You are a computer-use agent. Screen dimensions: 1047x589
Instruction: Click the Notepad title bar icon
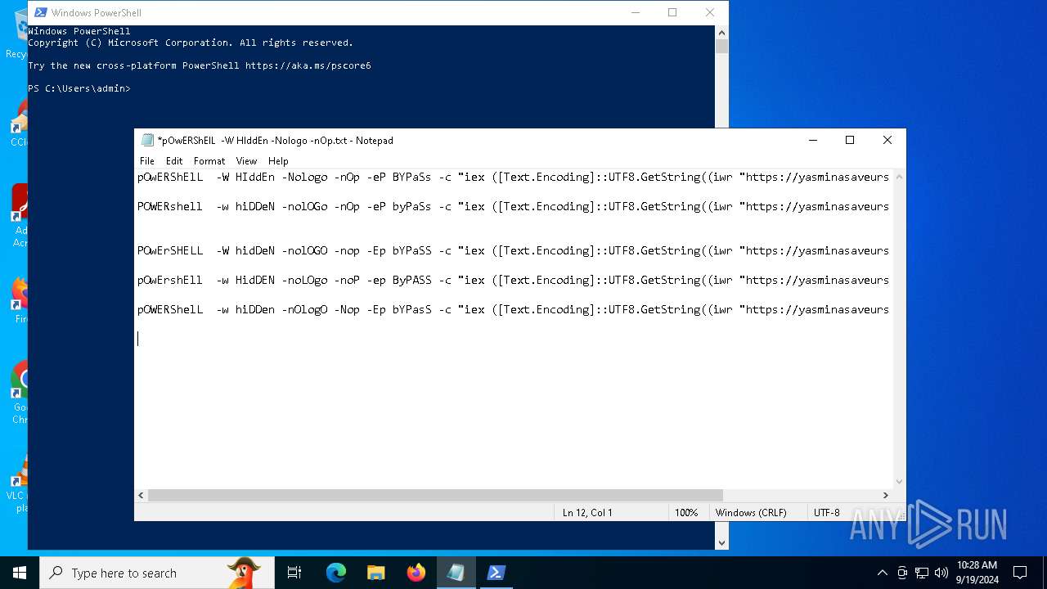point(147,140)
